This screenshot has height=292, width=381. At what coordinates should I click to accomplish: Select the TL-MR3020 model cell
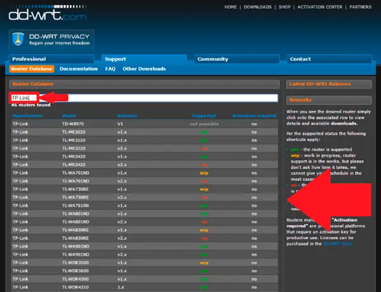pyautogui.click(x=74, y=132)
